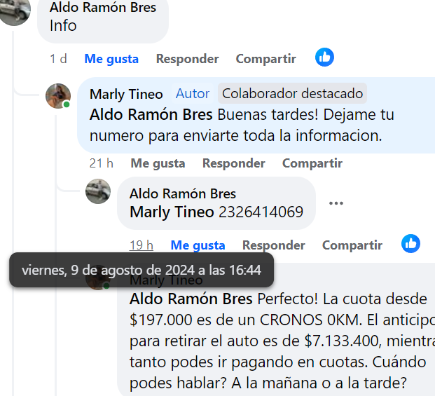Click Responder under the Info comment

[187, 59]
